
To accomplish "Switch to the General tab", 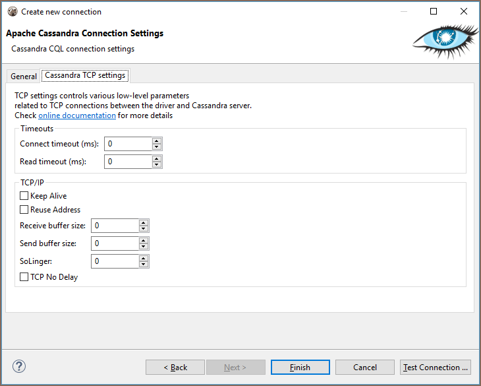I will tap(24, 76).
